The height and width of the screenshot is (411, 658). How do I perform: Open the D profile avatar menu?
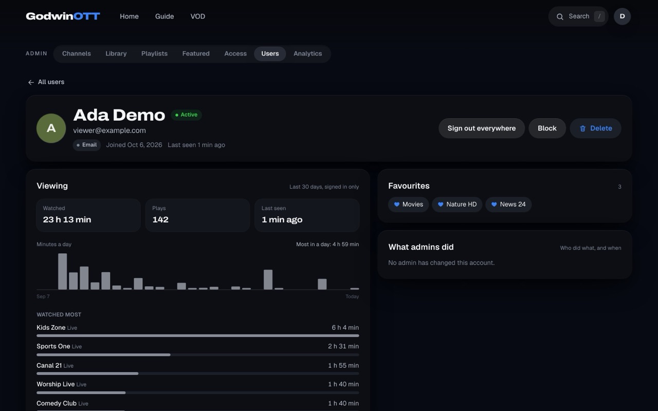coord(622,16)
